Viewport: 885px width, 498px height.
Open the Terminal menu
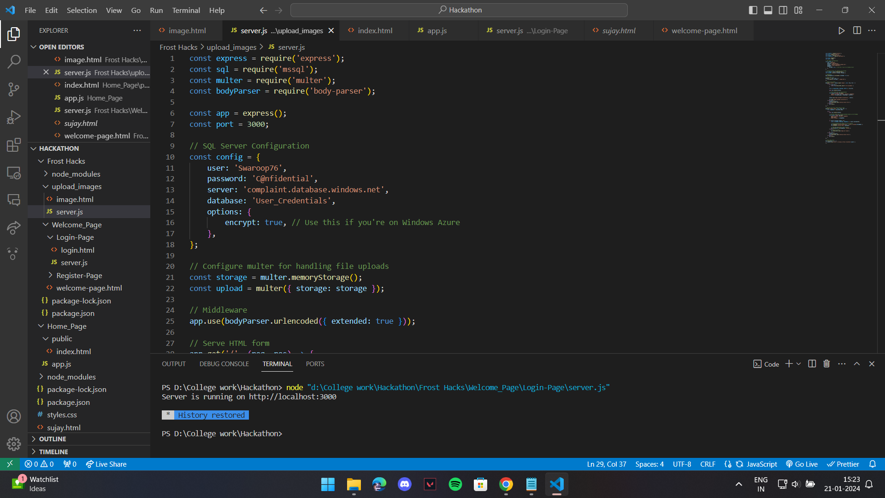[186, 10]
